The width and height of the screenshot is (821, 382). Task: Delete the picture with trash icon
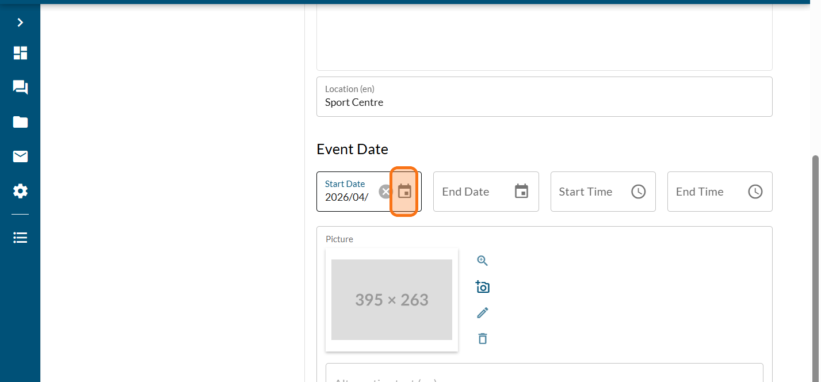482,338
